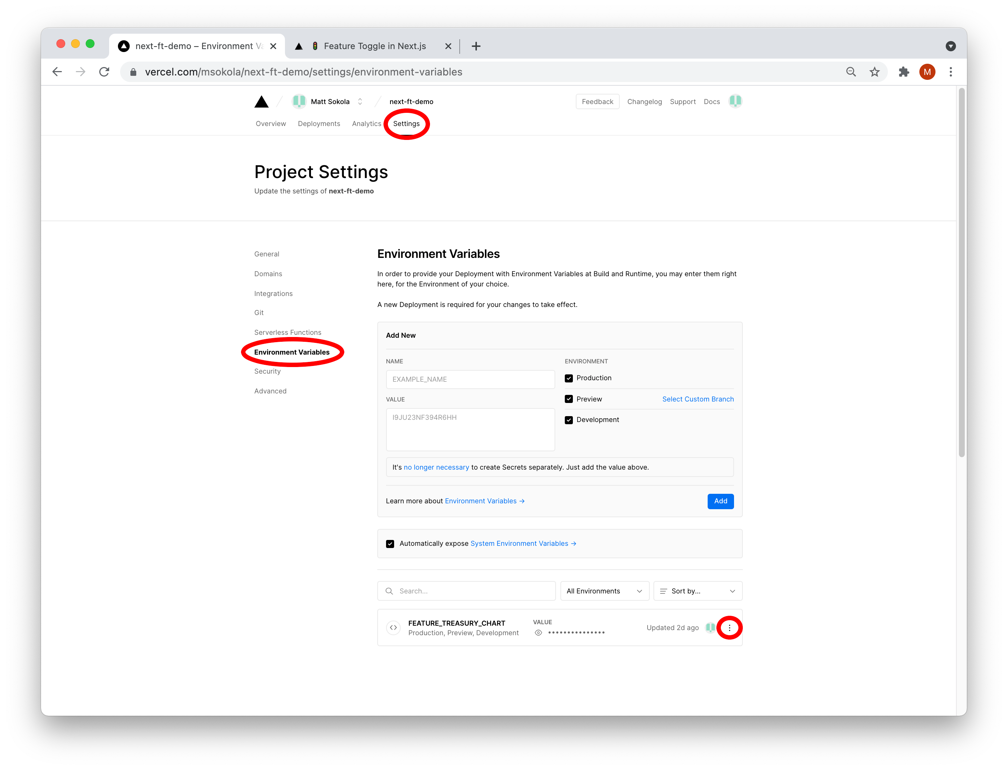Open the browser extensions puzzle icon
The width and height of the screenshot is (1008, 770).
pos(904,72)
